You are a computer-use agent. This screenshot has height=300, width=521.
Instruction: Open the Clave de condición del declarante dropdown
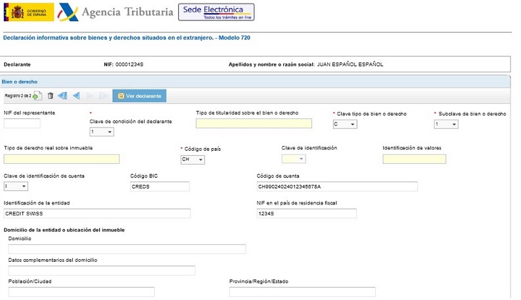102,132
